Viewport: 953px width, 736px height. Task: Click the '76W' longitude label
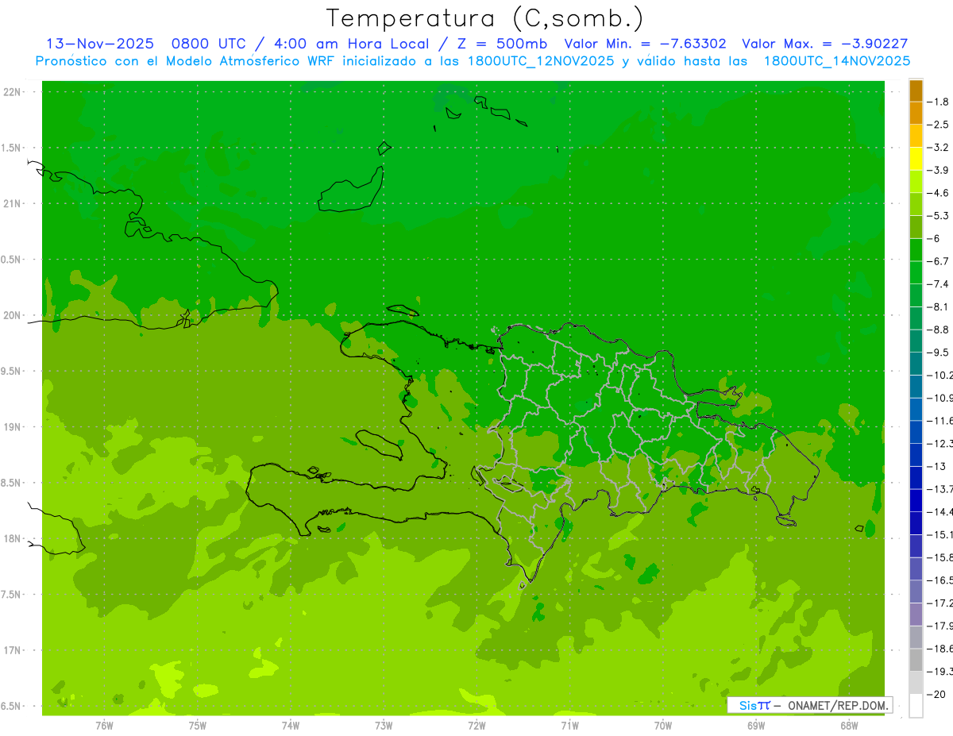point(104,726)
